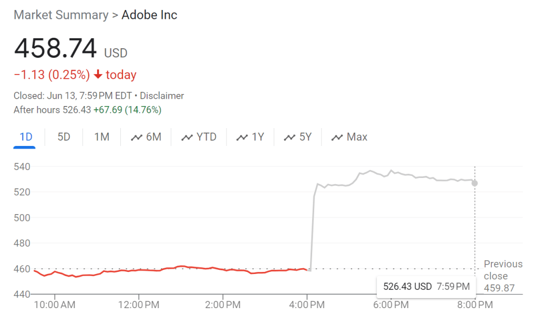Open the Disclaimer link
This screenshot has width=538, height=316.
(x=162, y=96)
